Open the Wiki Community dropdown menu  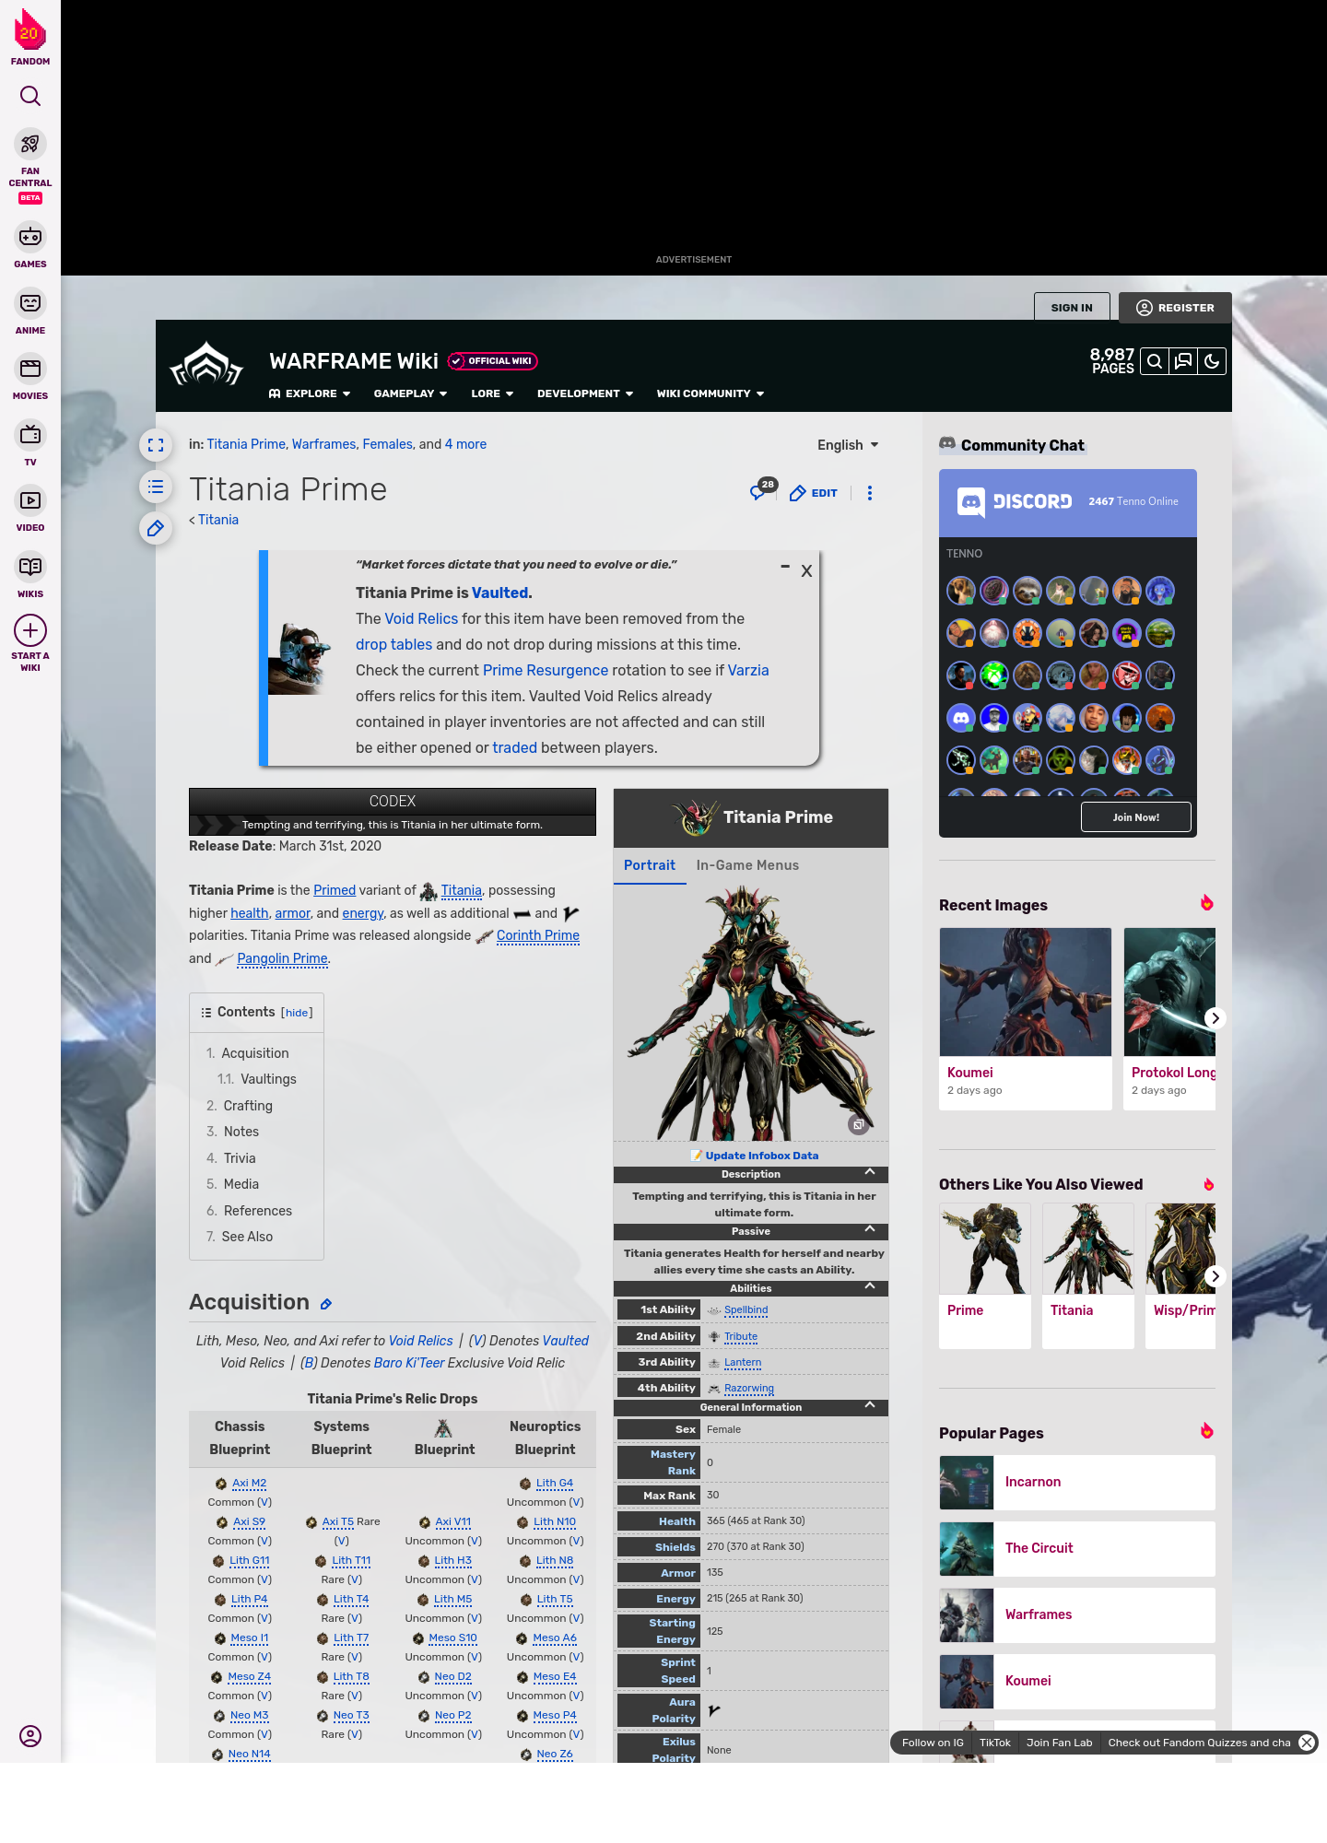point(710,393)
